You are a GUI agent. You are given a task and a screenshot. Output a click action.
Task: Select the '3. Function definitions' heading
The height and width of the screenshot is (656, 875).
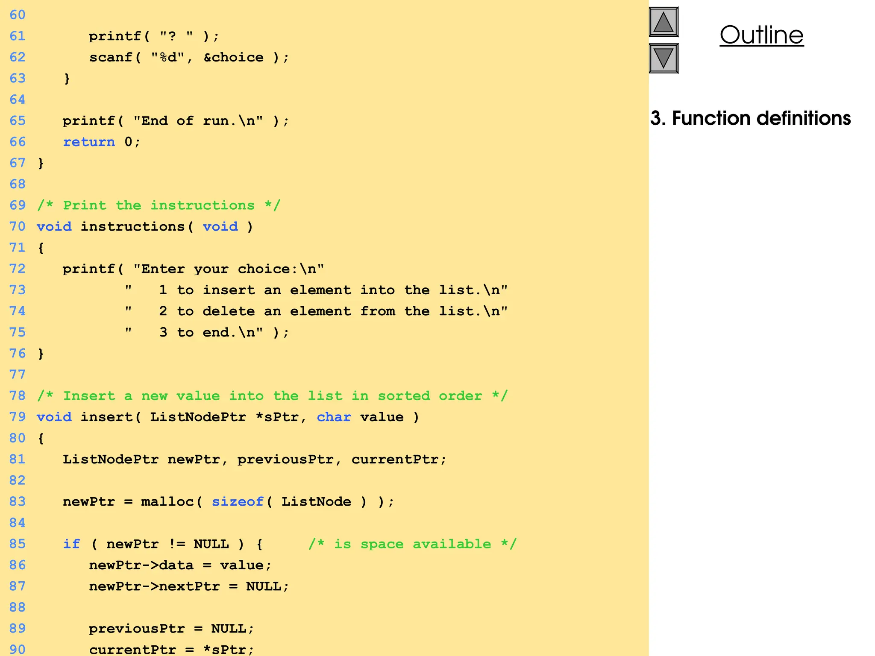point(750,118)
